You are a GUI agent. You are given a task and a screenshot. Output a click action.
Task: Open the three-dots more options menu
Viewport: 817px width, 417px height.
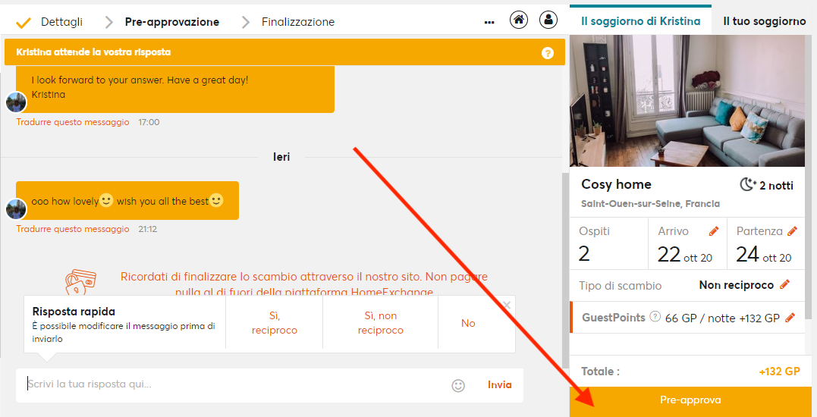pos(489,23)
